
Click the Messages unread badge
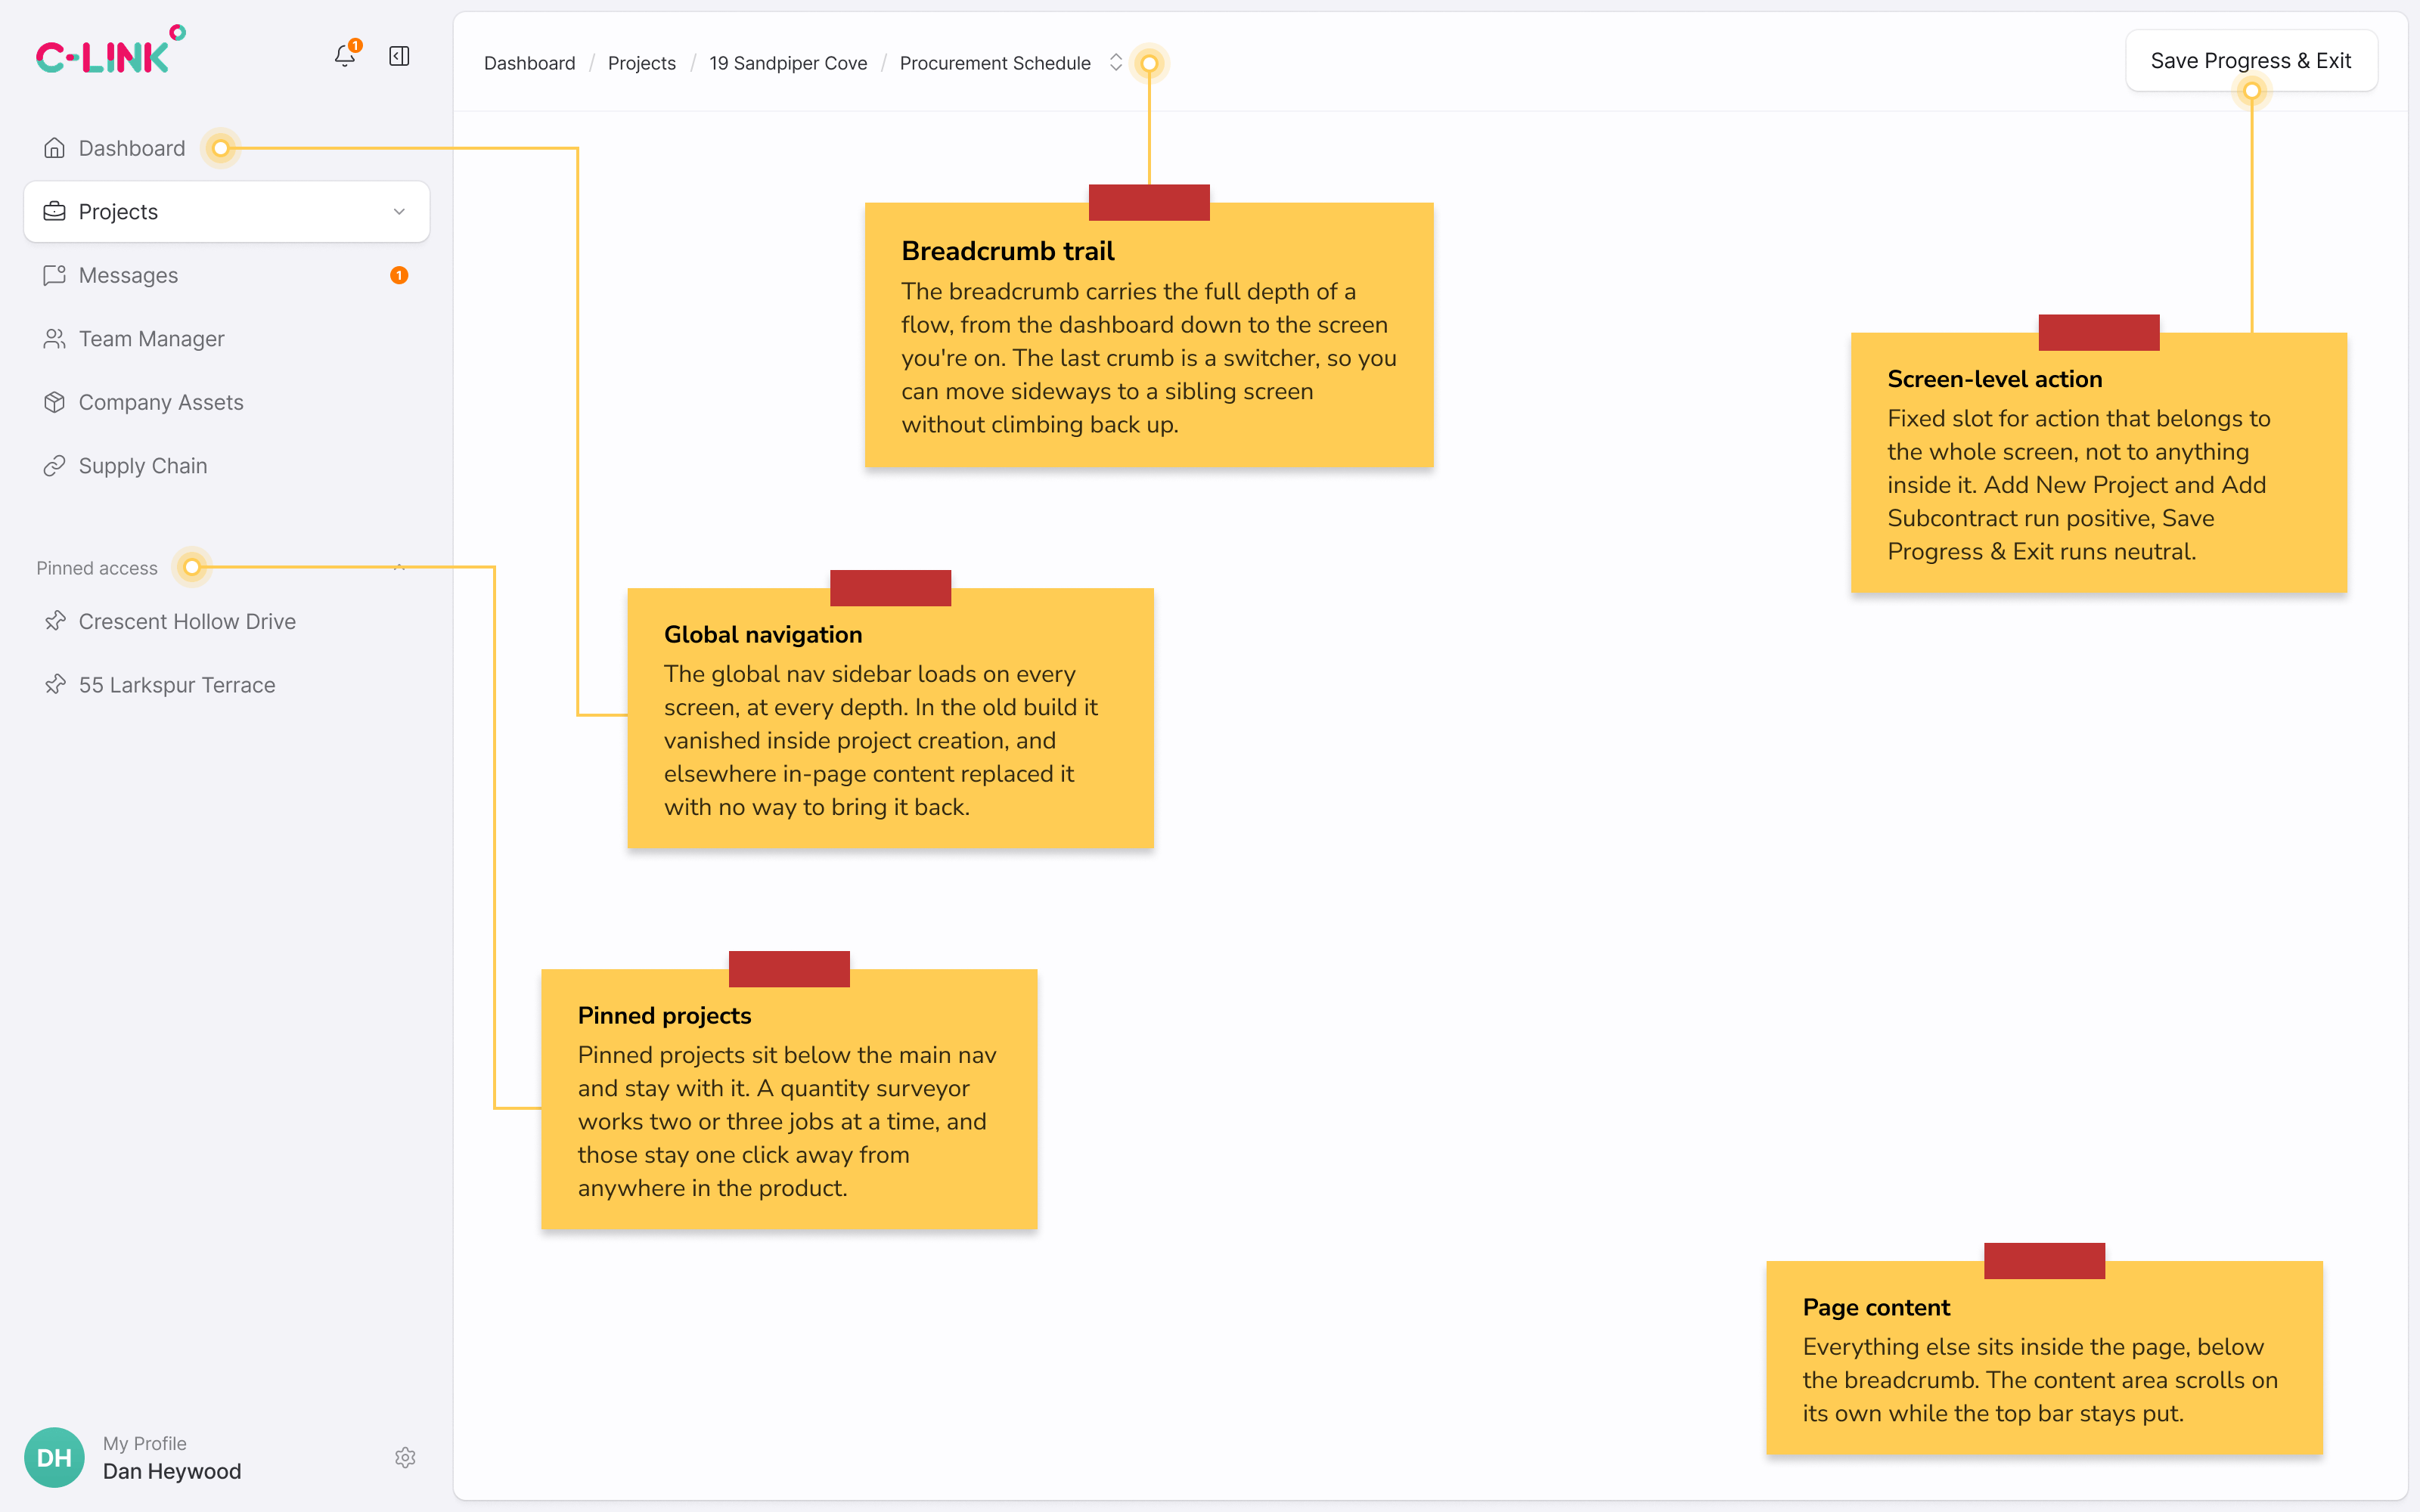point(399,275)
